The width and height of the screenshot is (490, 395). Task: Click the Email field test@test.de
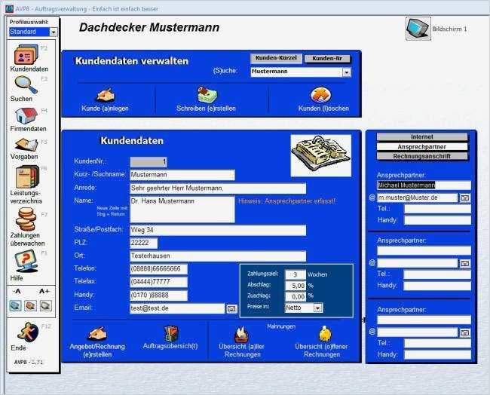pyautogui.click(x=177, y=308)
